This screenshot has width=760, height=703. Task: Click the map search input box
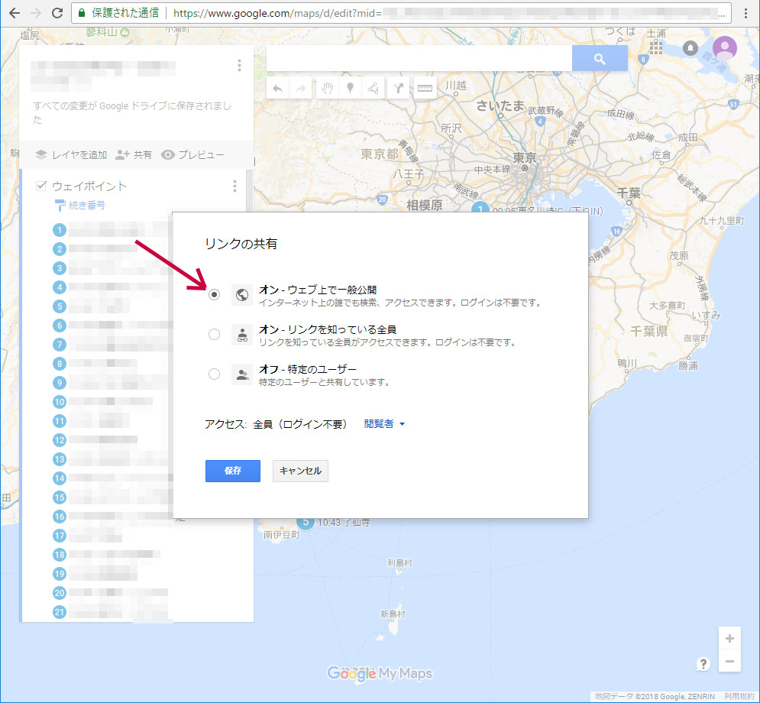pyautogui.click(x=419, y=58)
